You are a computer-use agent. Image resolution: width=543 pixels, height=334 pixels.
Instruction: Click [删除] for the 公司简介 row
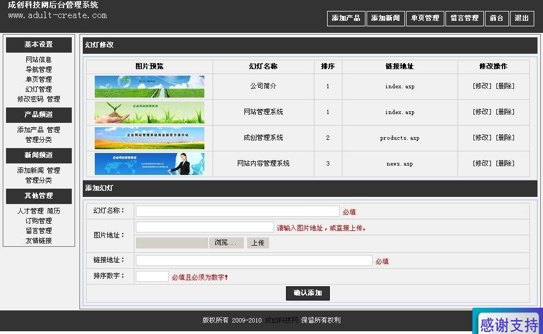505,86
